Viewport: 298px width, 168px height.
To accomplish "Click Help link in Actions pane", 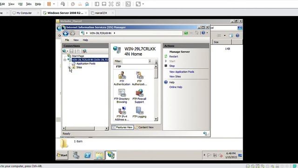I will coord(172,82).
